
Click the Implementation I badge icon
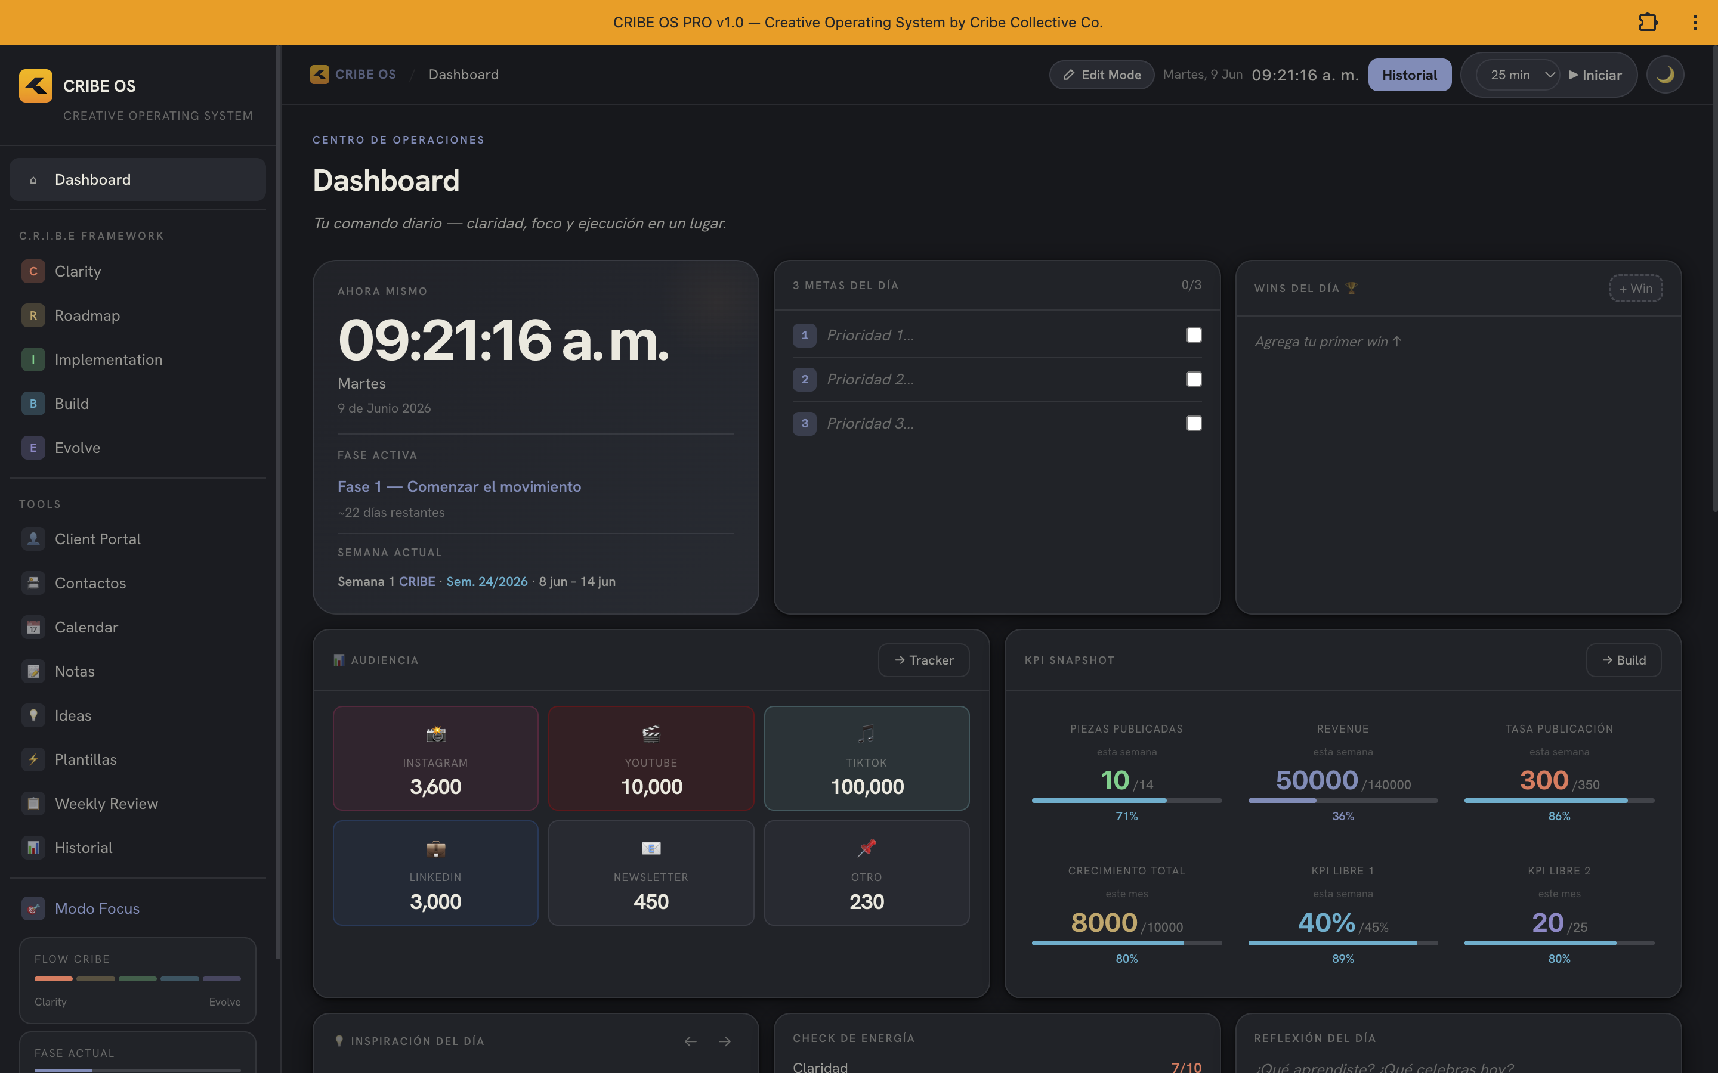(x=33, y=360)
